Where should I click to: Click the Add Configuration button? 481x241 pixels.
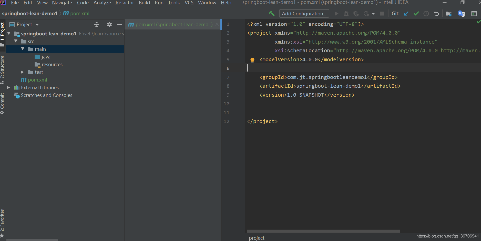(304, 14)
